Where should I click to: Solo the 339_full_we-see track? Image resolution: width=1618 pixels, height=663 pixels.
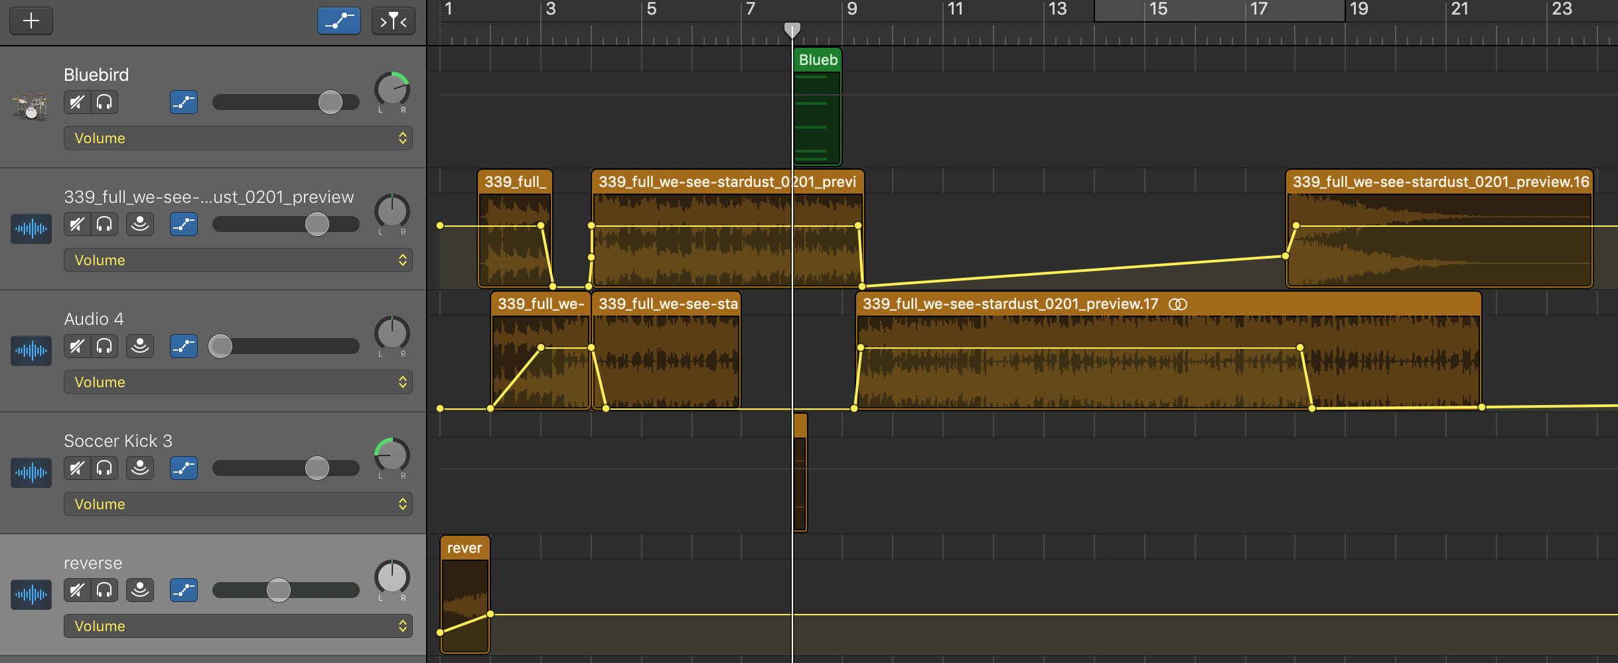104,224
